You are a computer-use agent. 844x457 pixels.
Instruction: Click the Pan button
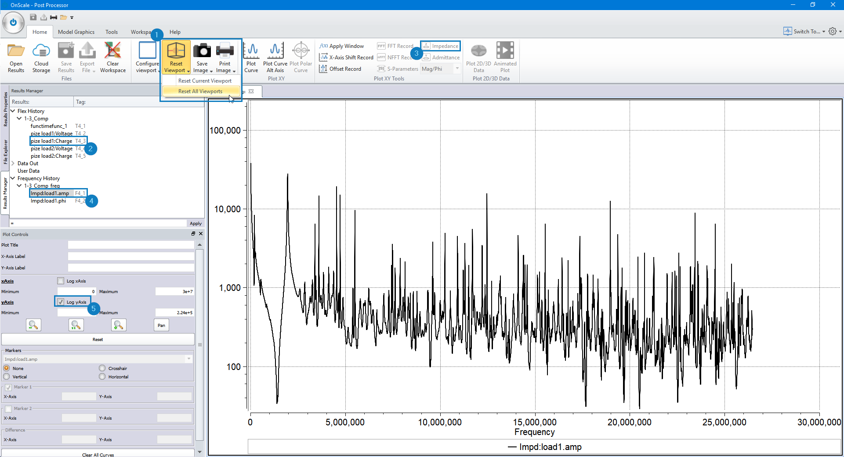tap(162, 325)
